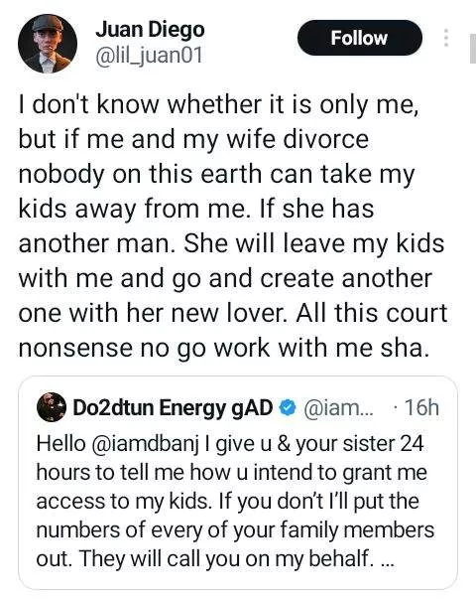Screen dimensions: 476x601
Task: Click the blue verified badge on Do2dtun
Action: [x=288, y=407]
